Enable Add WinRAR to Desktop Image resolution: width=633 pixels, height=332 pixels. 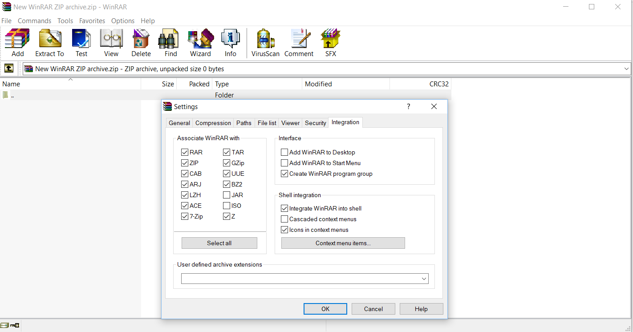[284, 152]
